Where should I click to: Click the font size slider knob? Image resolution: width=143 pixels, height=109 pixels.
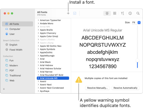137,60
